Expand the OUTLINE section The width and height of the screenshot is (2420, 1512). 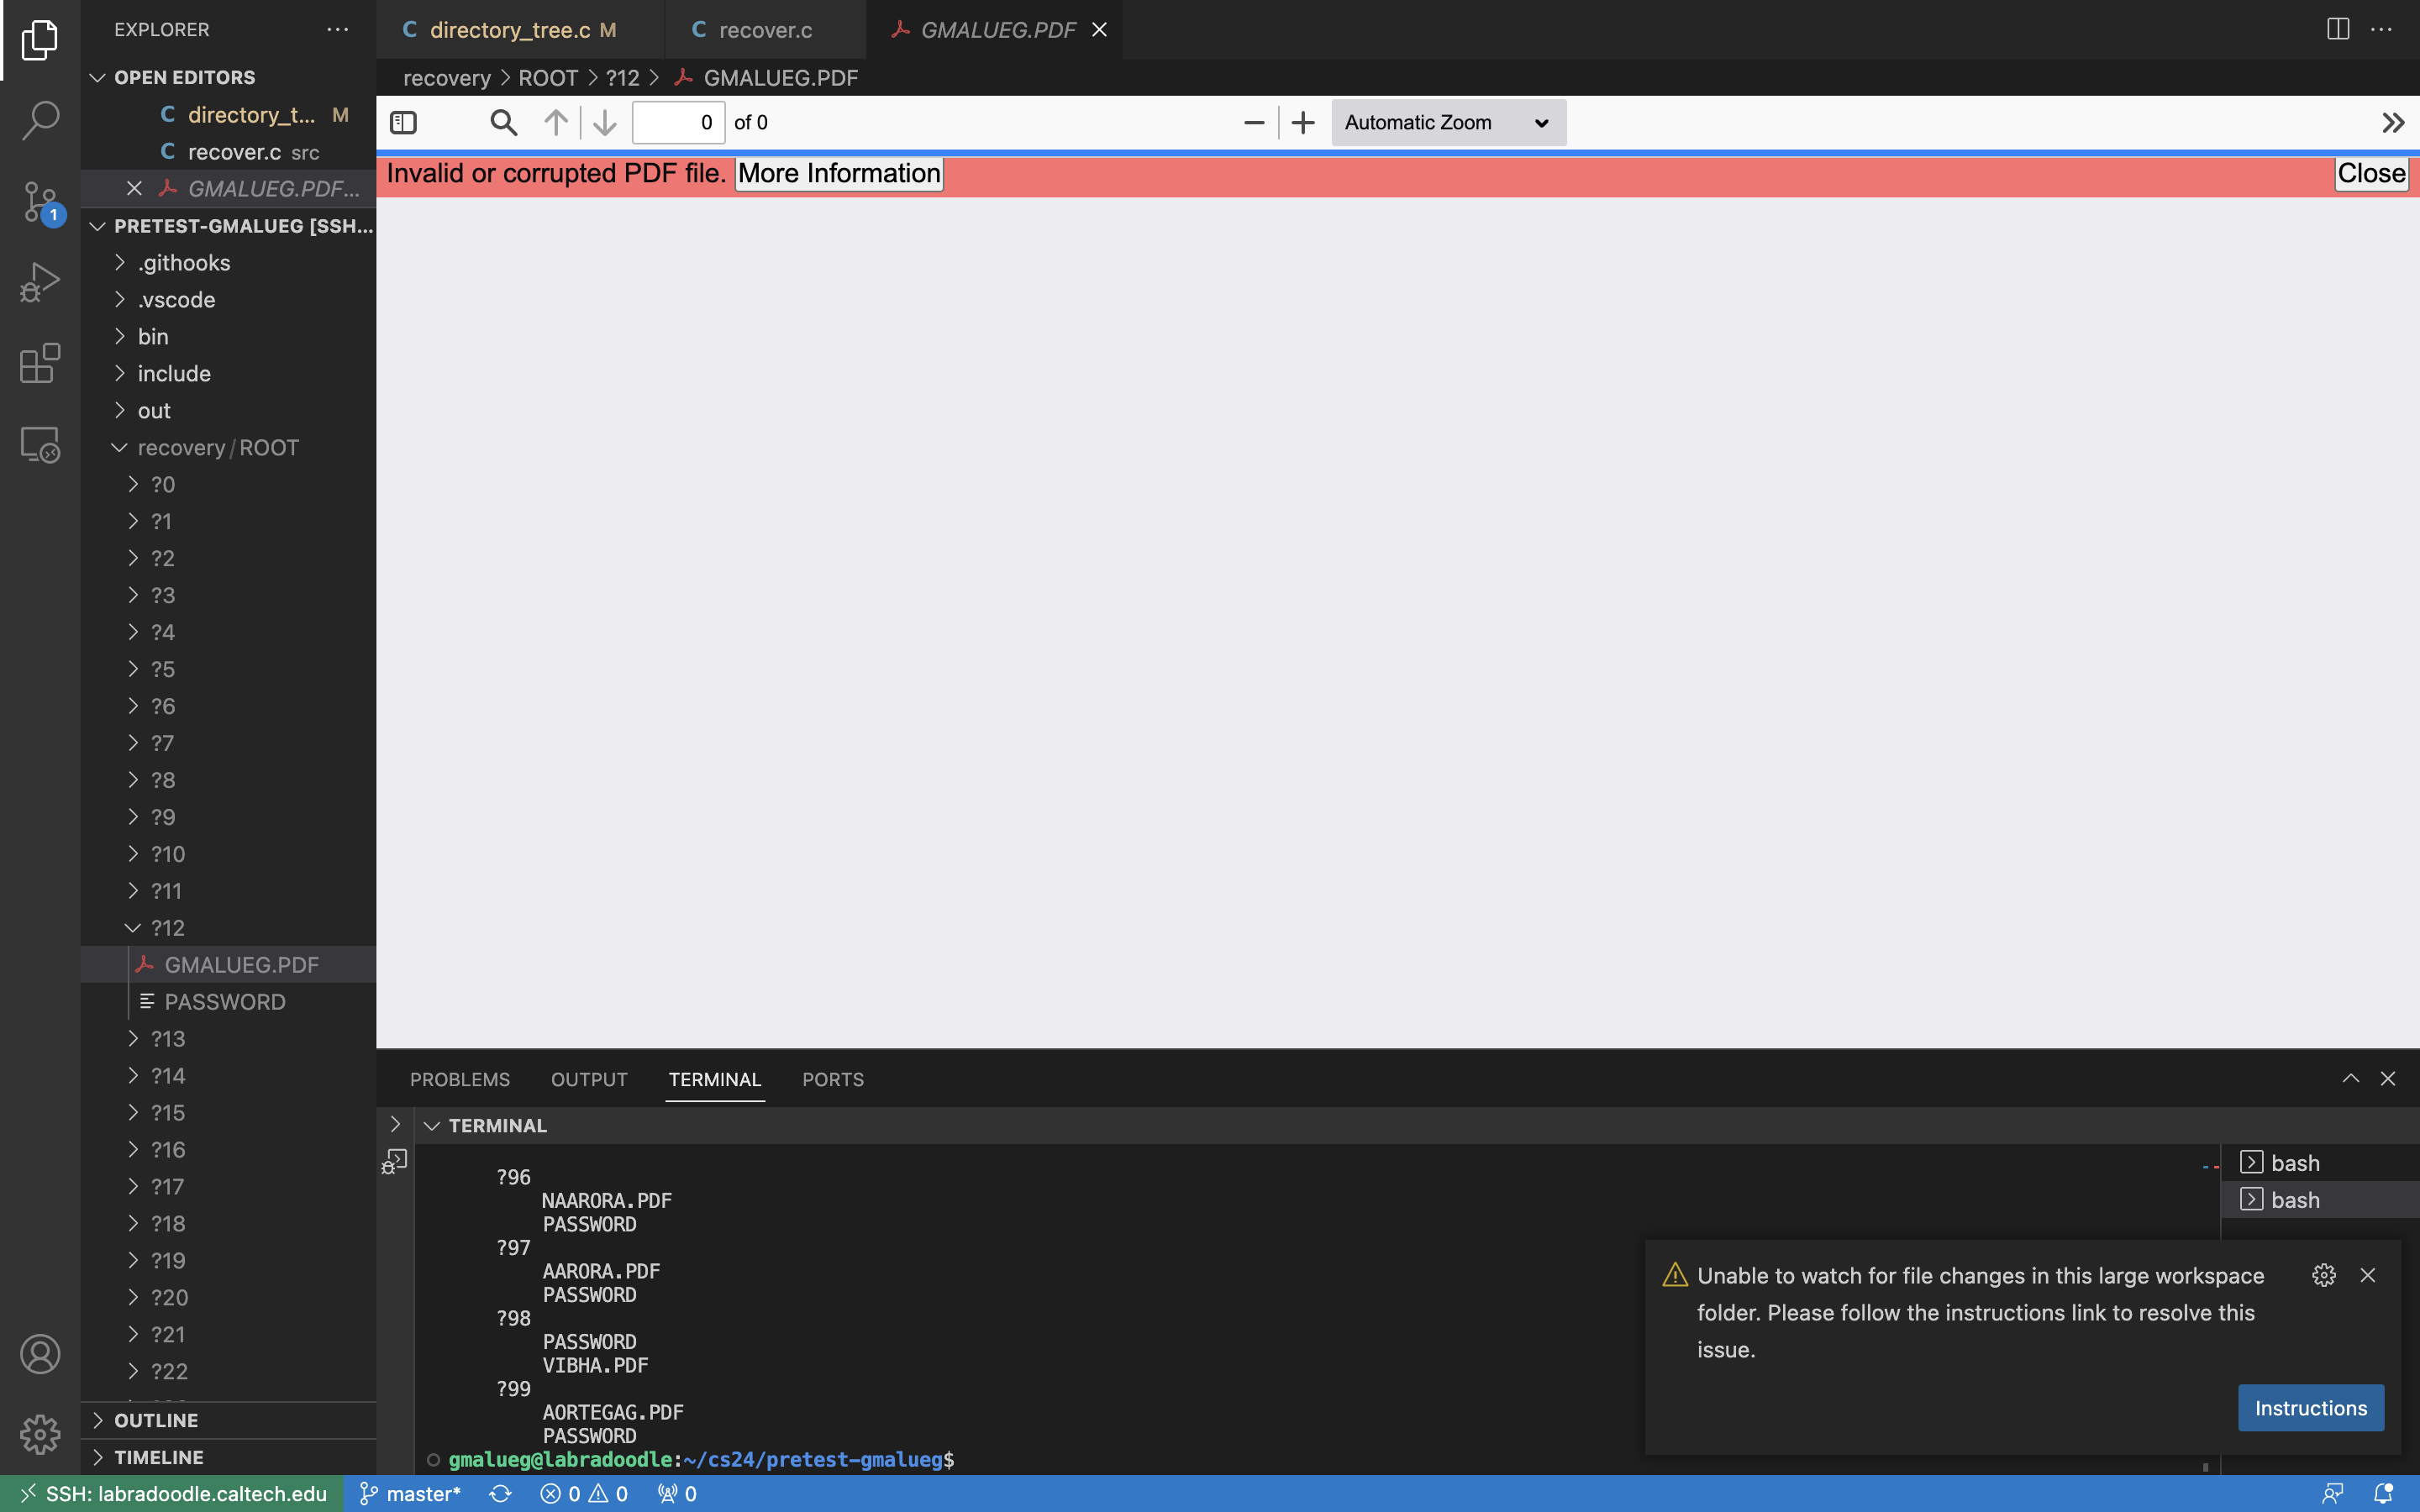pyautogui.click(x=156, y=1420)
